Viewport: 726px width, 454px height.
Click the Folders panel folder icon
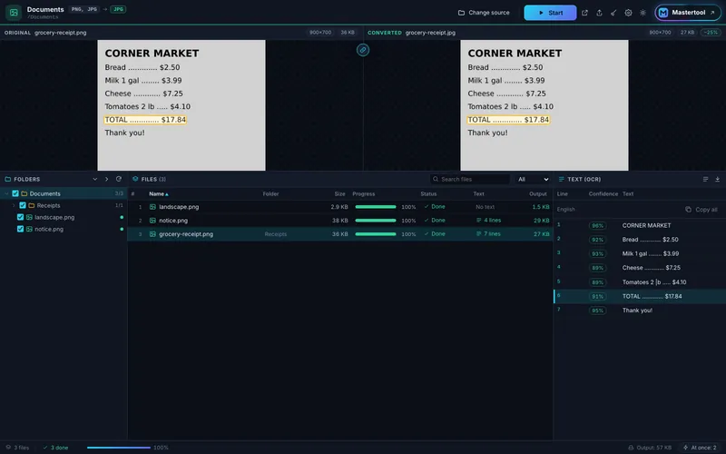pyautogui.click(x=8, y=179)
